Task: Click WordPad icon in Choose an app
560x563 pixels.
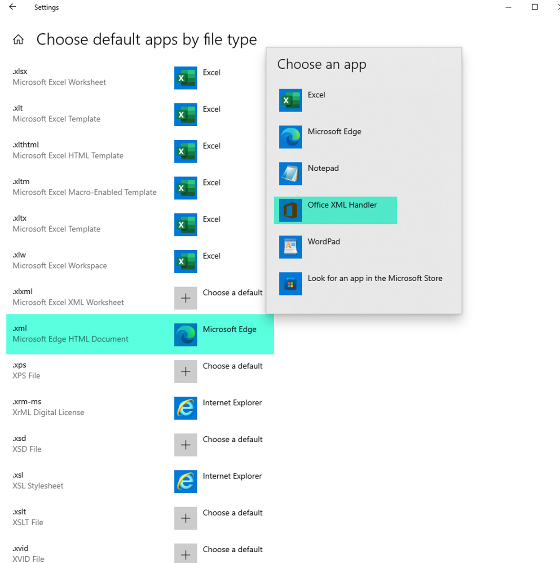Action: pos(291,247)
